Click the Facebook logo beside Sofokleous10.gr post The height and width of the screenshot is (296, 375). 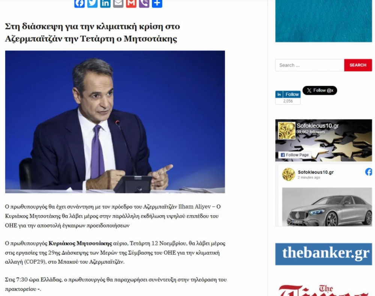[x=369, y=172]
